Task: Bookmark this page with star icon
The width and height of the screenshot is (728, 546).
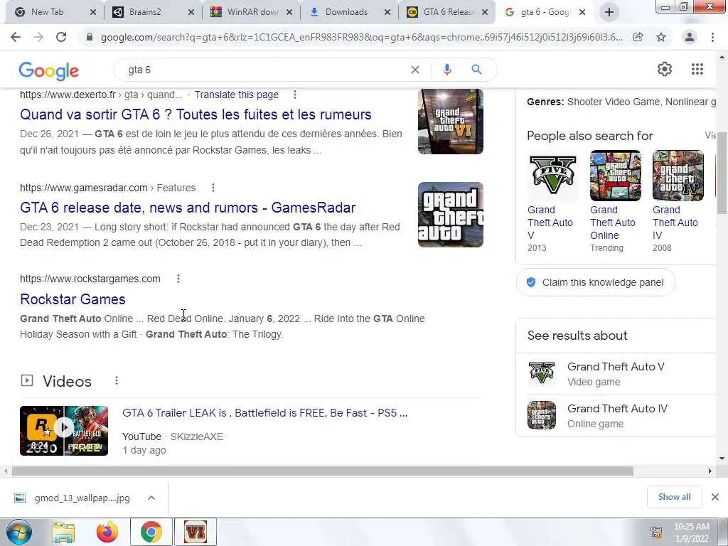Action: tap(661, 37)
